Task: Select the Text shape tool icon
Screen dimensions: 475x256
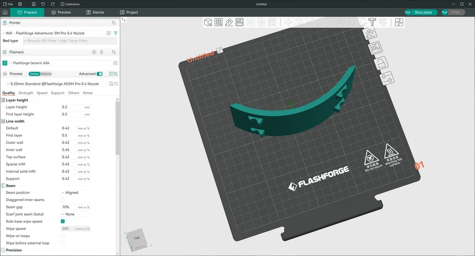Action: coord(372,23)
